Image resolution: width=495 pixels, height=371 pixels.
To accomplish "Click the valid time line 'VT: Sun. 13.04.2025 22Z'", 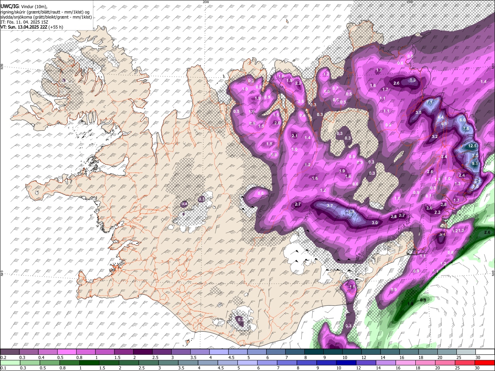I will [32, 27].
